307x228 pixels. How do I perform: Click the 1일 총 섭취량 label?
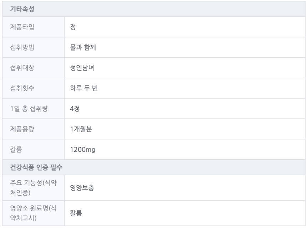(x=29, y=109)
